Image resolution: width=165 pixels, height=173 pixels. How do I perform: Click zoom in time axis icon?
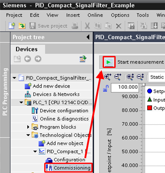[x=108, y=77]
